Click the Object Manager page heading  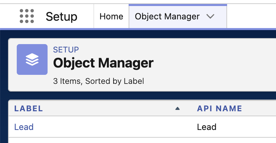click(103, 63)
